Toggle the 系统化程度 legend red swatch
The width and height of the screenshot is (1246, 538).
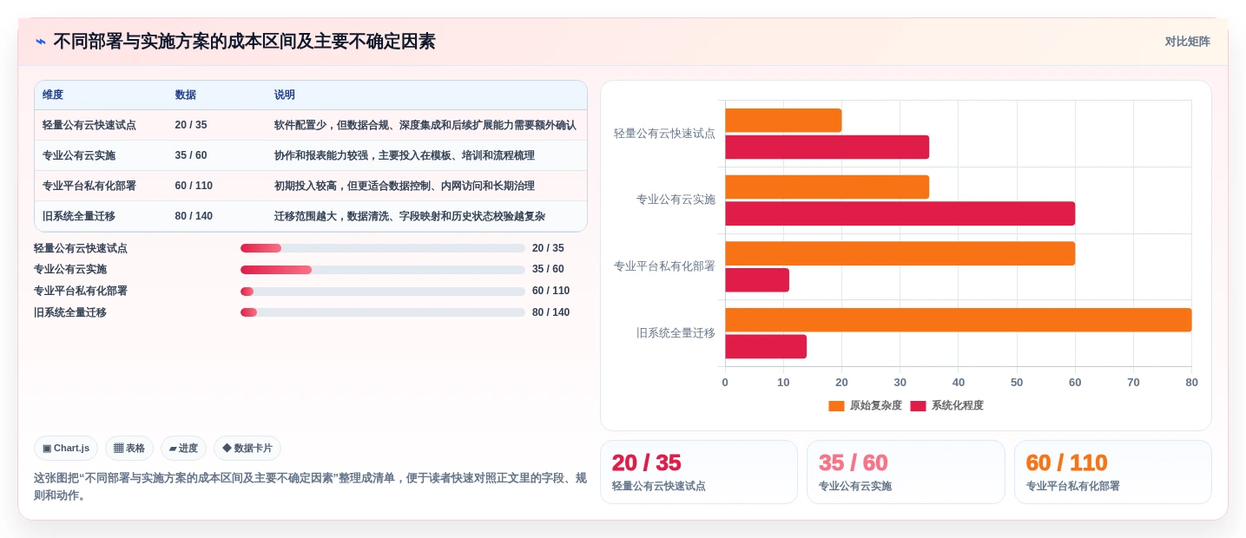[x=918, y=406]
